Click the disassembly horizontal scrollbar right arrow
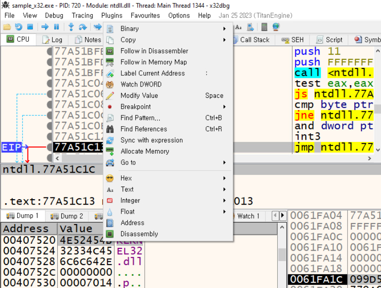Screen dimensions: 381x288 [x=369, y=159]
